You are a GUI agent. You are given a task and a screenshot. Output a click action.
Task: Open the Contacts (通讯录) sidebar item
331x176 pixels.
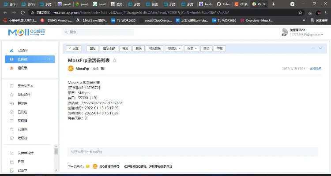tap(22, 68)
